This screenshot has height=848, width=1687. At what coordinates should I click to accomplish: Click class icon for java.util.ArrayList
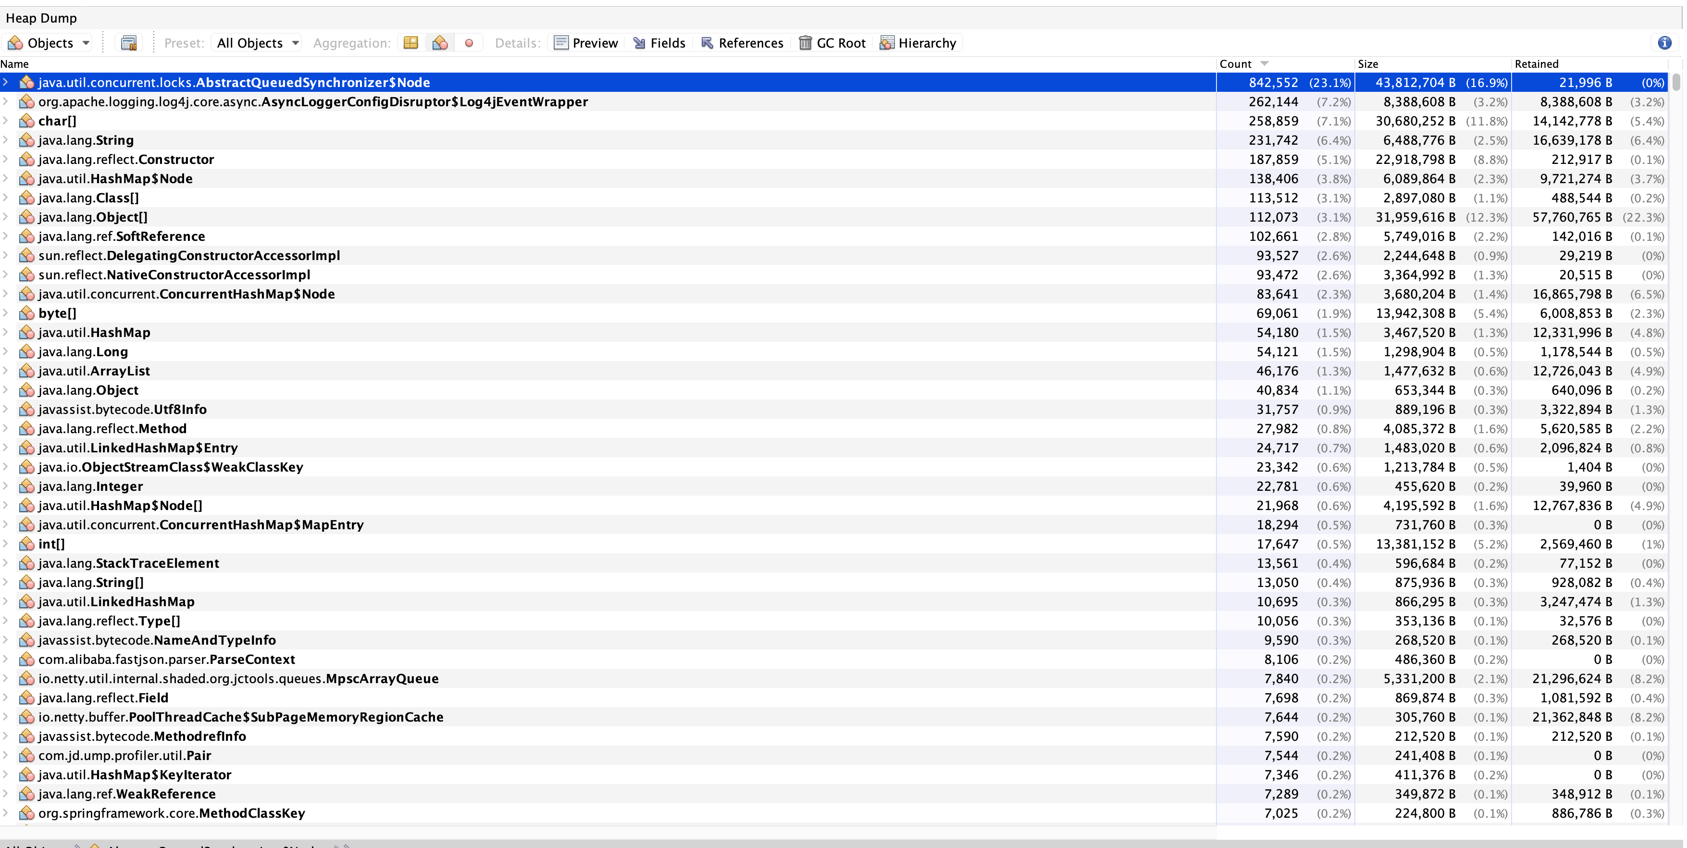(x=27, y=371)
